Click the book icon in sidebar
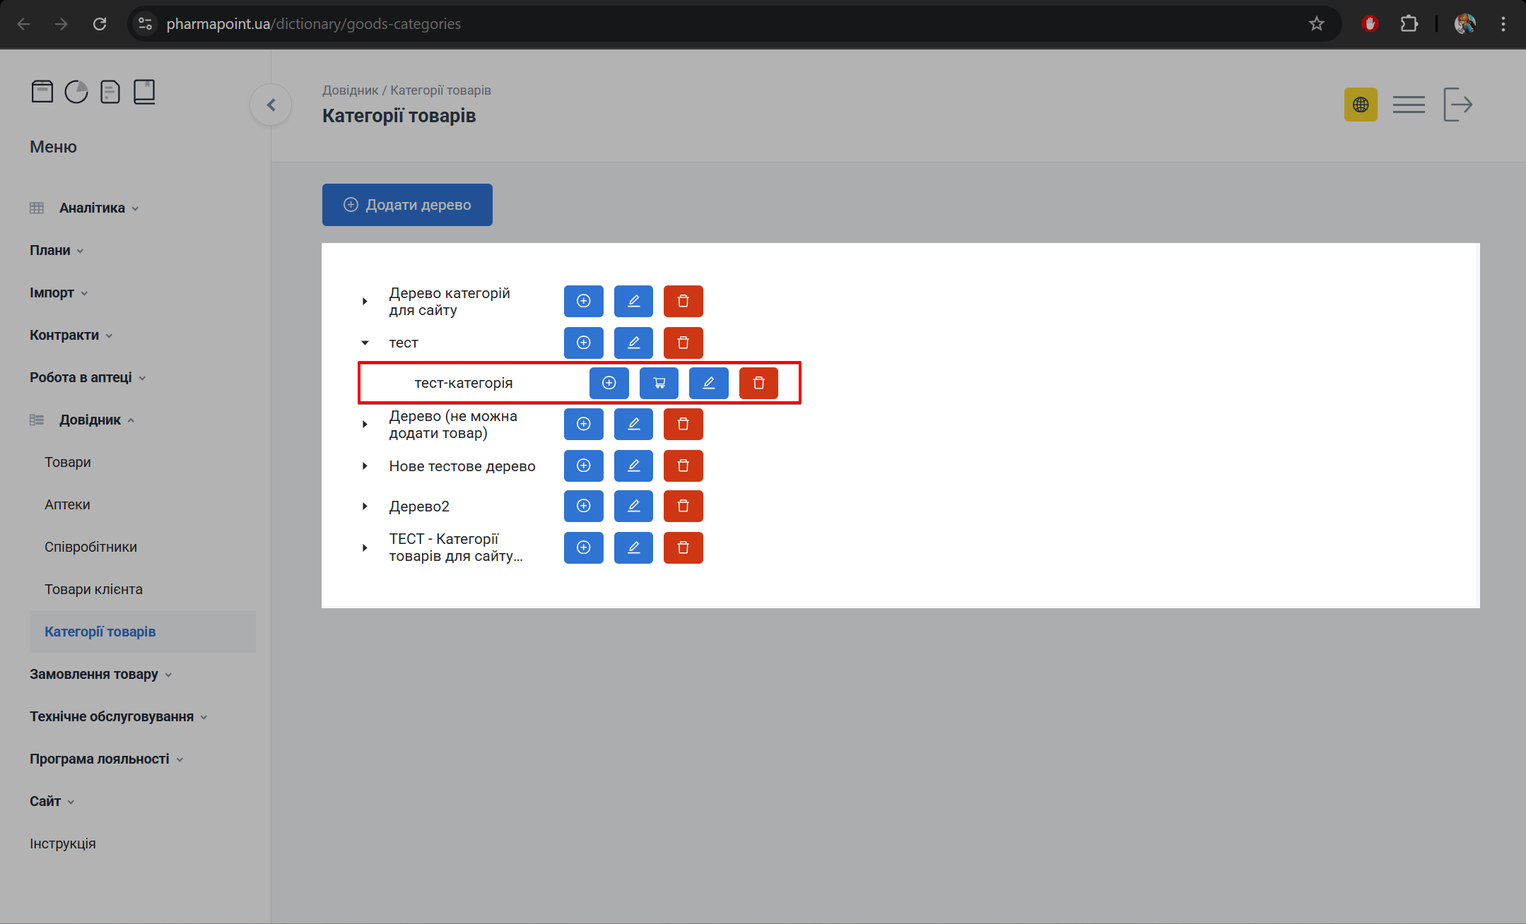Viewport: 1526px width, 924px height. (x=144, y=92)
